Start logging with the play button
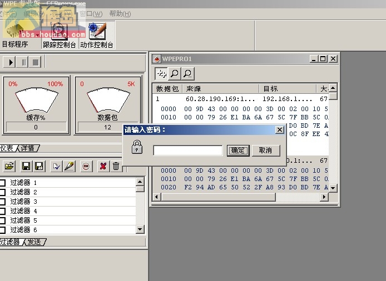Screen dimensions: 386x281 [9, 62]
